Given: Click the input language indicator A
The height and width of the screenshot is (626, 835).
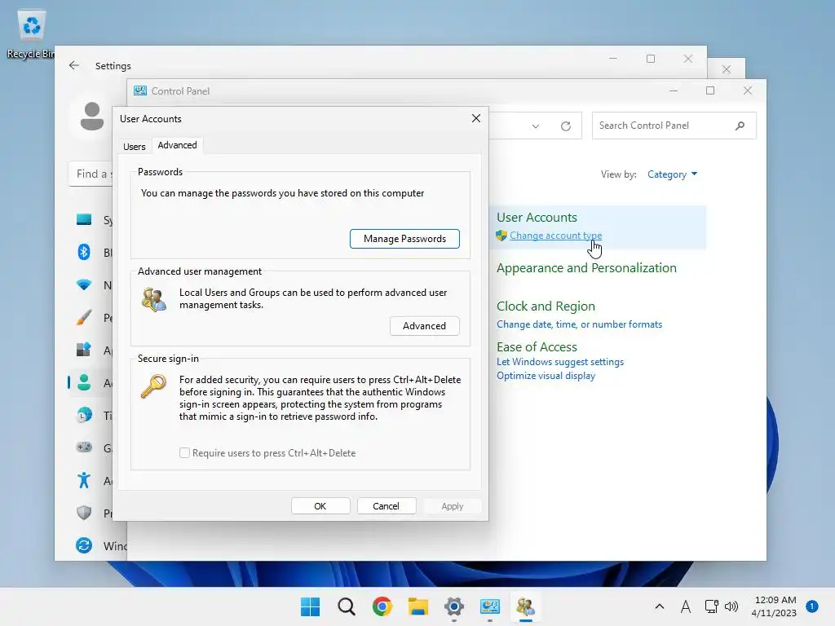Looking at the screenshot, I should click(685, 606).
